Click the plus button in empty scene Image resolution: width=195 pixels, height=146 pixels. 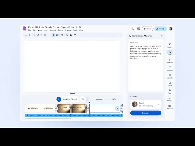coord(117,108)
